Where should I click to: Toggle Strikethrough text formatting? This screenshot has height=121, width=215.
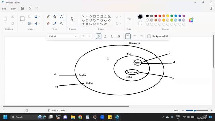119,36
